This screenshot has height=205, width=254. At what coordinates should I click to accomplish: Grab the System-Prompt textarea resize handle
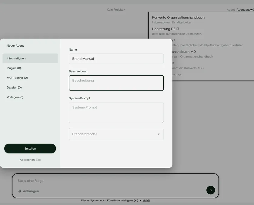tap(162, 121)
